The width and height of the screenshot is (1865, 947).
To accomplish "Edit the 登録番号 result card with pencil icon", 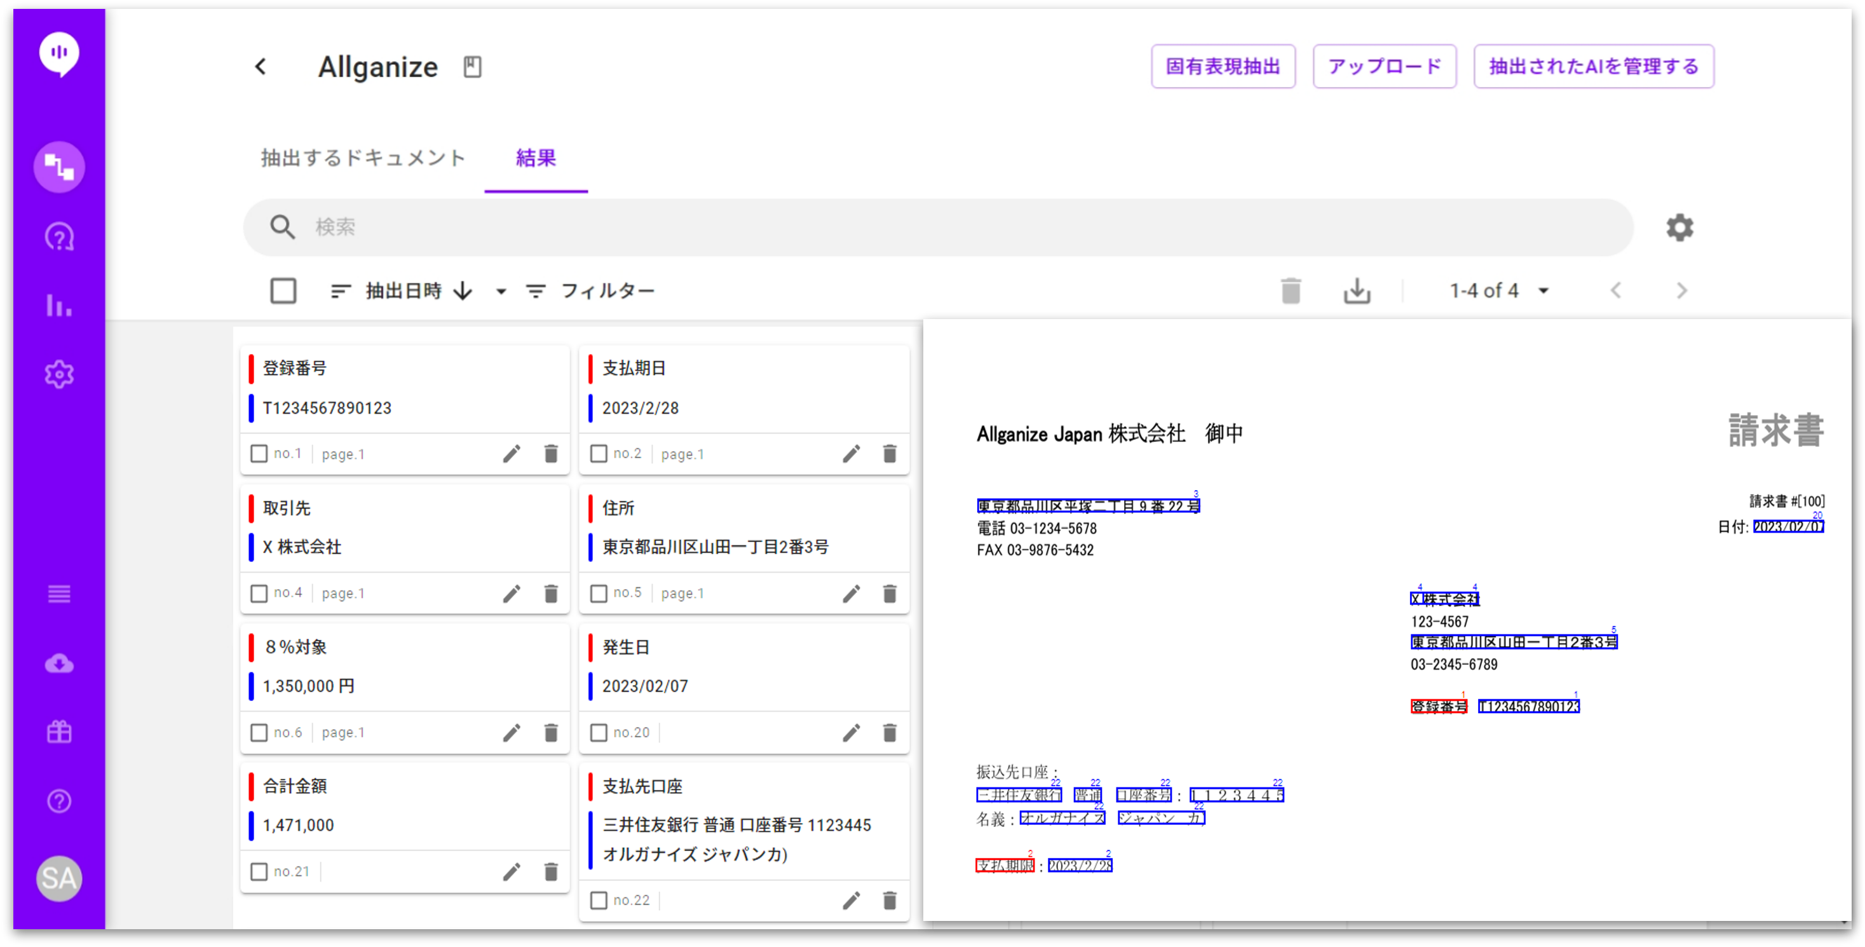I will tap(511, 454).
